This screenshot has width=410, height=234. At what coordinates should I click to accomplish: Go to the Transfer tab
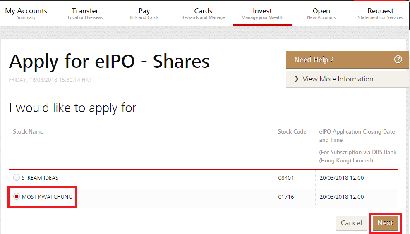[85, 14]
